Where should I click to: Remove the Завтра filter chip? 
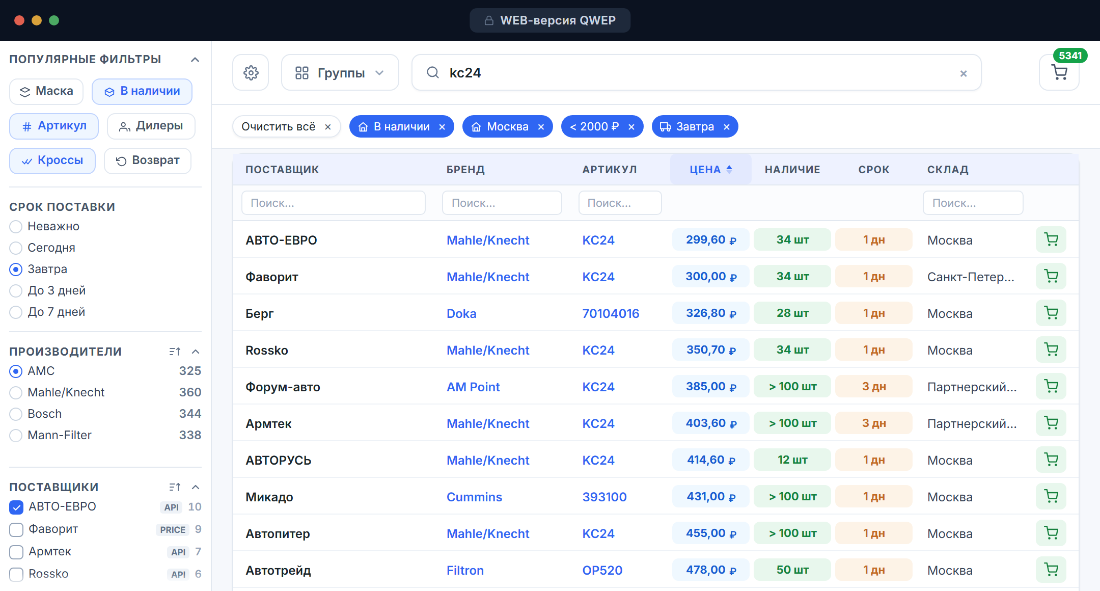(727, 127)
